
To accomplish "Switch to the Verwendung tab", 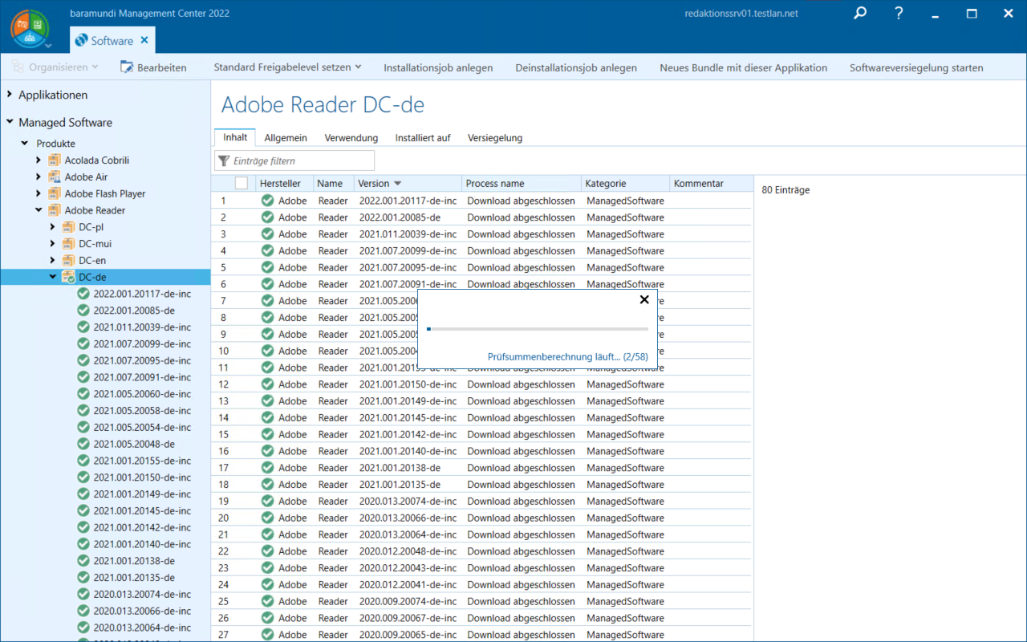I will 351,138.
